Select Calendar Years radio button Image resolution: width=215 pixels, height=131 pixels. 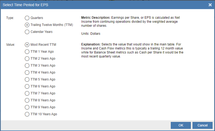(x=27, y=32)
